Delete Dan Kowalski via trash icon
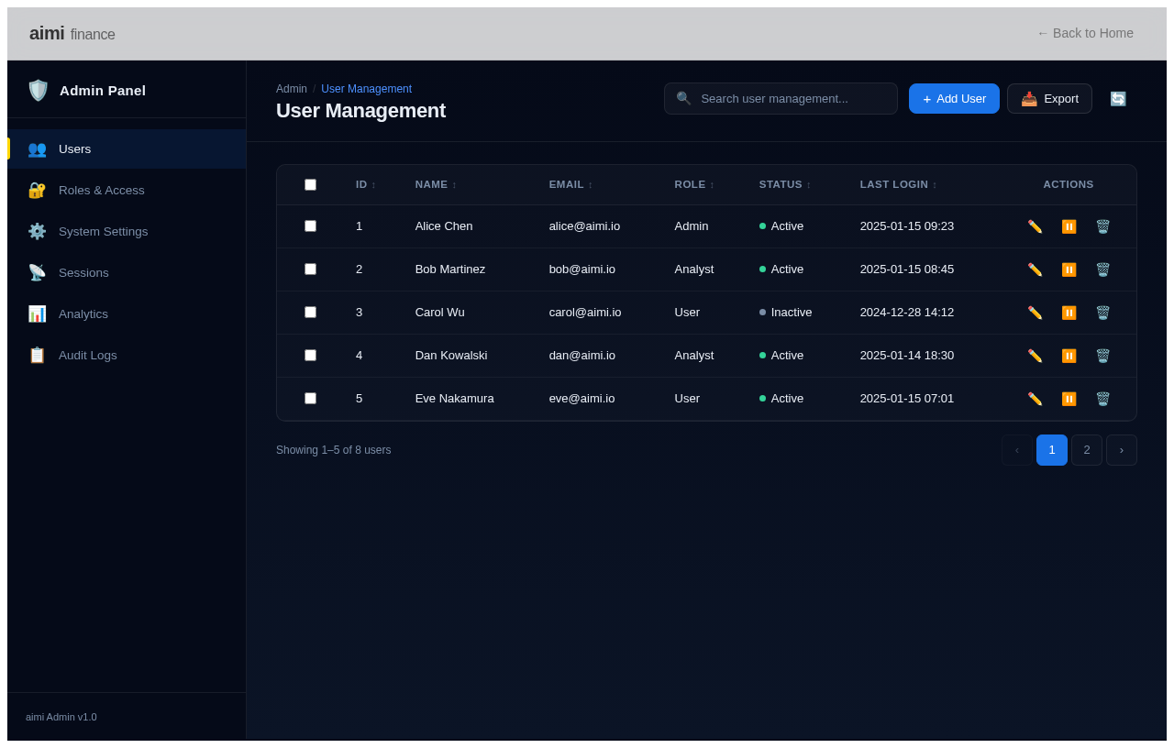The height and width of the screenshot is (748, 1174). [x=1102, y=356]
